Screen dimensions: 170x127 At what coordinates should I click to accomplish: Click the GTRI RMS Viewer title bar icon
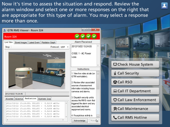(x=5, y=30)
